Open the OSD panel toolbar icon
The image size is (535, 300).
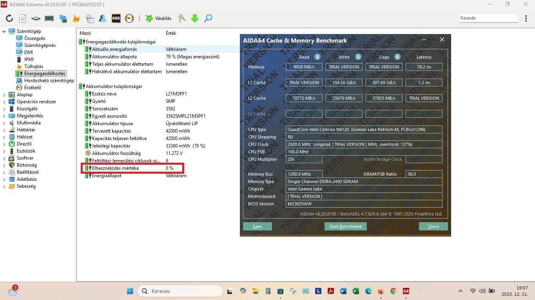116,18
